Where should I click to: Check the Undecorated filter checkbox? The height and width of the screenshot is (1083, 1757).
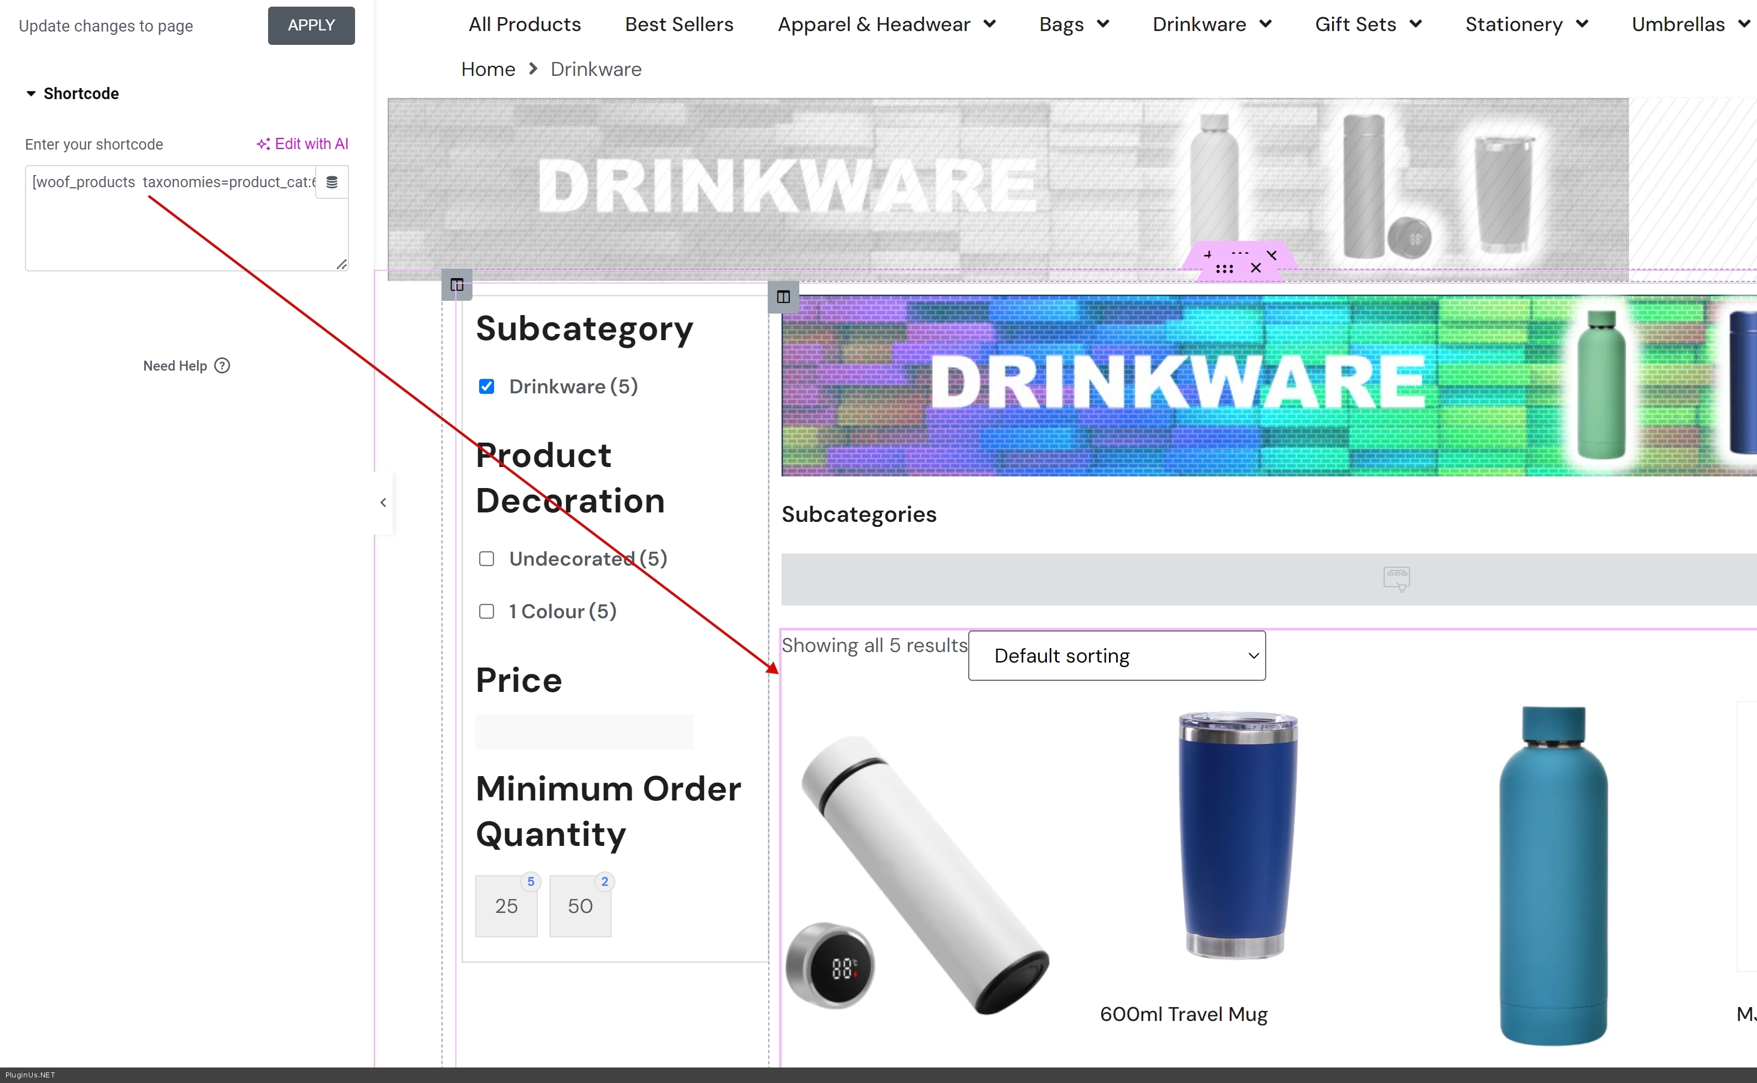coord(486,559)
